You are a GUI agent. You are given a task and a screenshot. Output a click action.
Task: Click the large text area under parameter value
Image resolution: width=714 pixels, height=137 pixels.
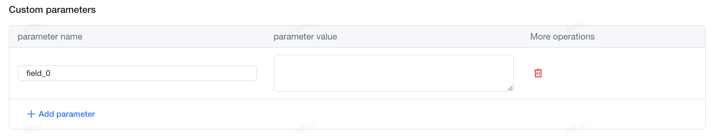pyautogui.click(x=394, y=73)
